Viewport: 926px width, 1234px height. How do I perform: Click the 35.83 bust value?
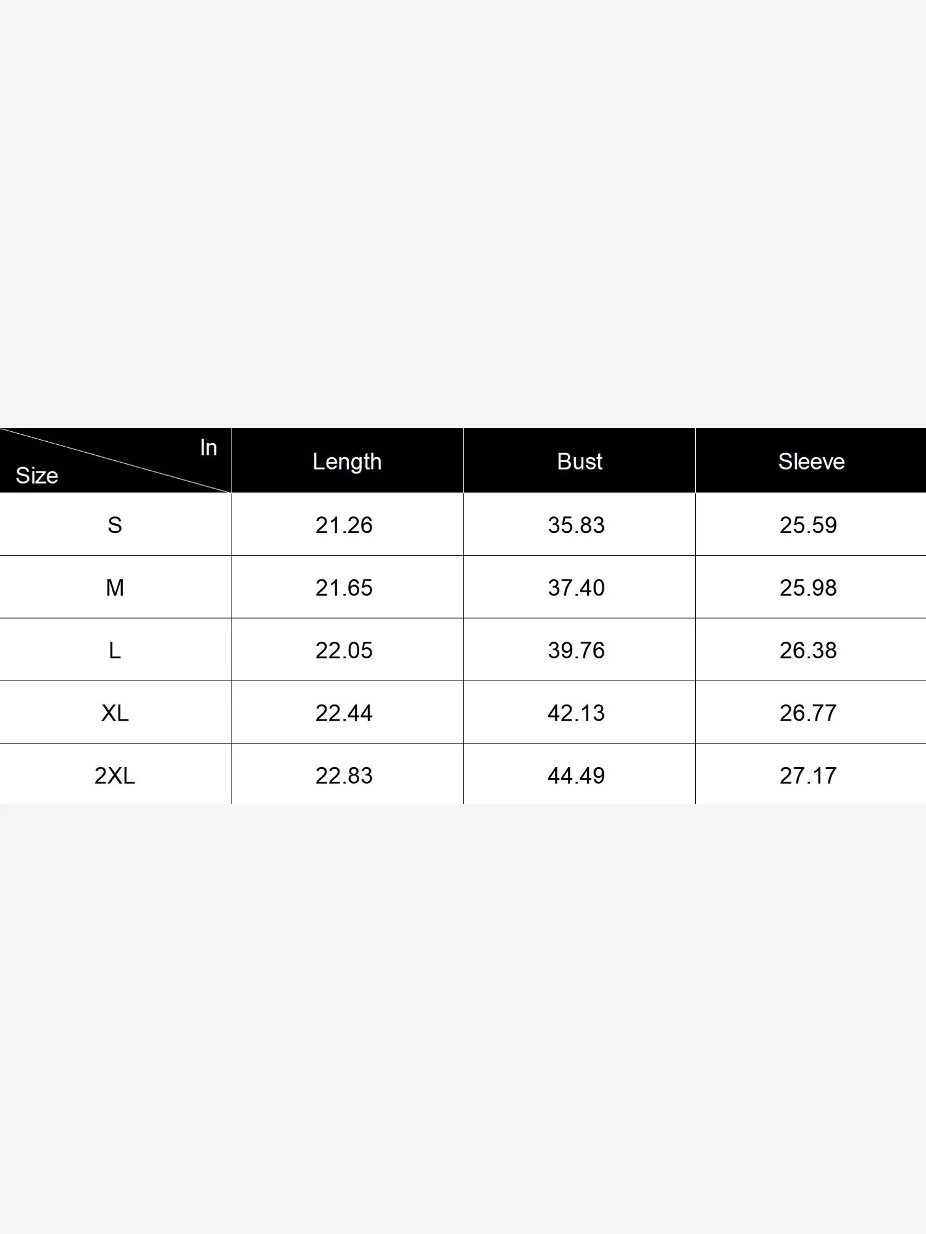(x=576, y=525)
